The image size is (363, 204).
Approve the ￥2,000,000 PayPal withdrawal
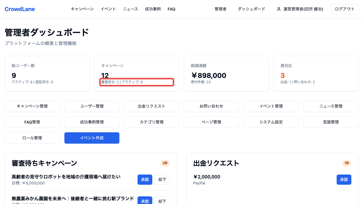coord(344,180)
